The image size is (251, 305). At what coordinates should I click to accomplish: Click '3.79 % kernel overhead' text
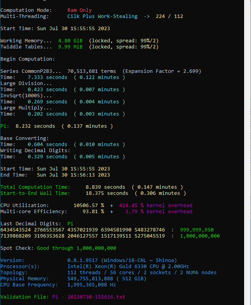(x=159, y=212)
